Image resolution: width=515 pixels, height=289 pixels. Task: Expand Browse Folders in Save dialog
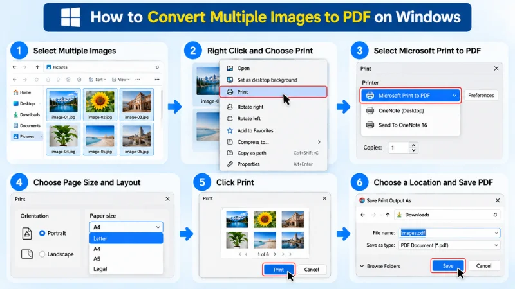pos(380,266)
